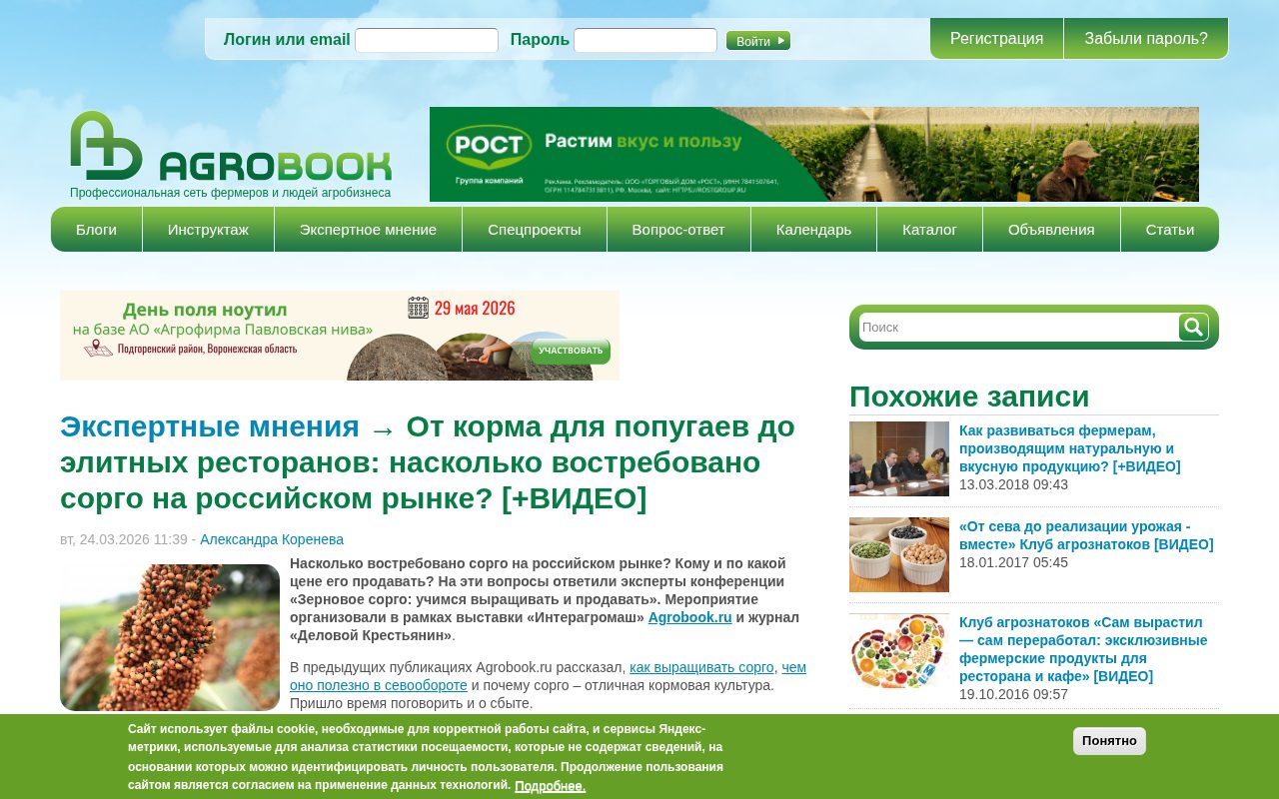This screenshot has height=799, width=1279.
Task: Click the calendar icon next to 29 мая 2026
Action: click(x=418, y=308)
